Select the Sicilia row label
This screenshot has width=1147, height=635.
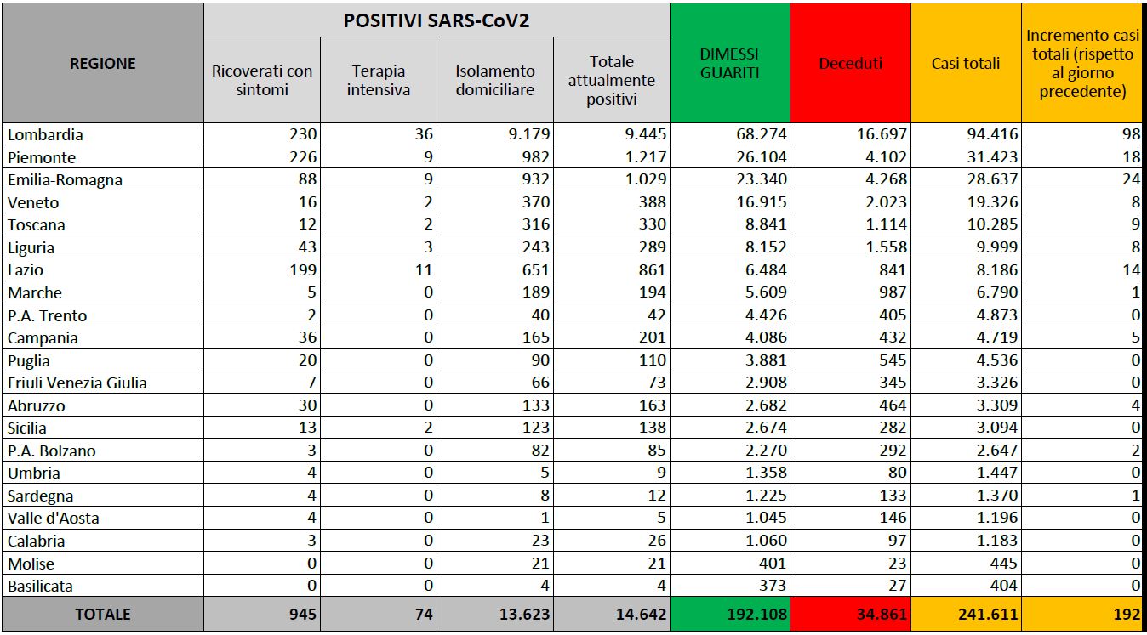pos(27,428)
